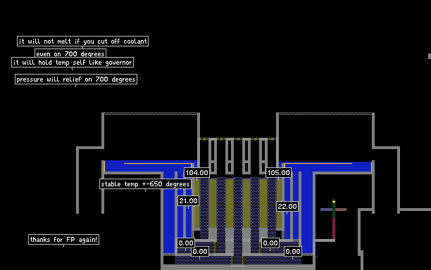
Task: Click the glowing yellow tip of green rod
Action: pos(334,202)
